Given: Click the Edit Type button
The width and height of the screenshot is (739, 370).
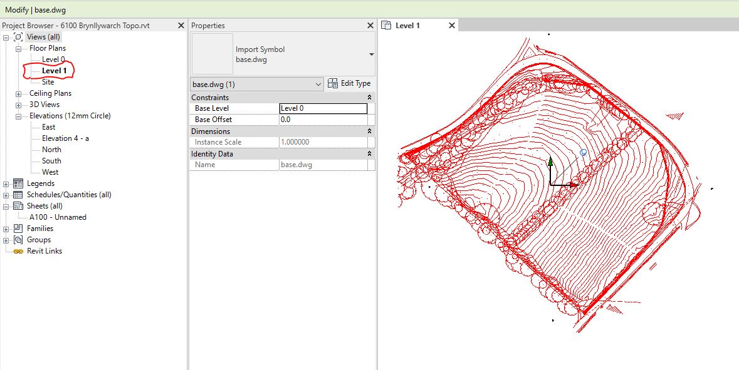Looking at the screenshot, I should click(x=349, y=83).
